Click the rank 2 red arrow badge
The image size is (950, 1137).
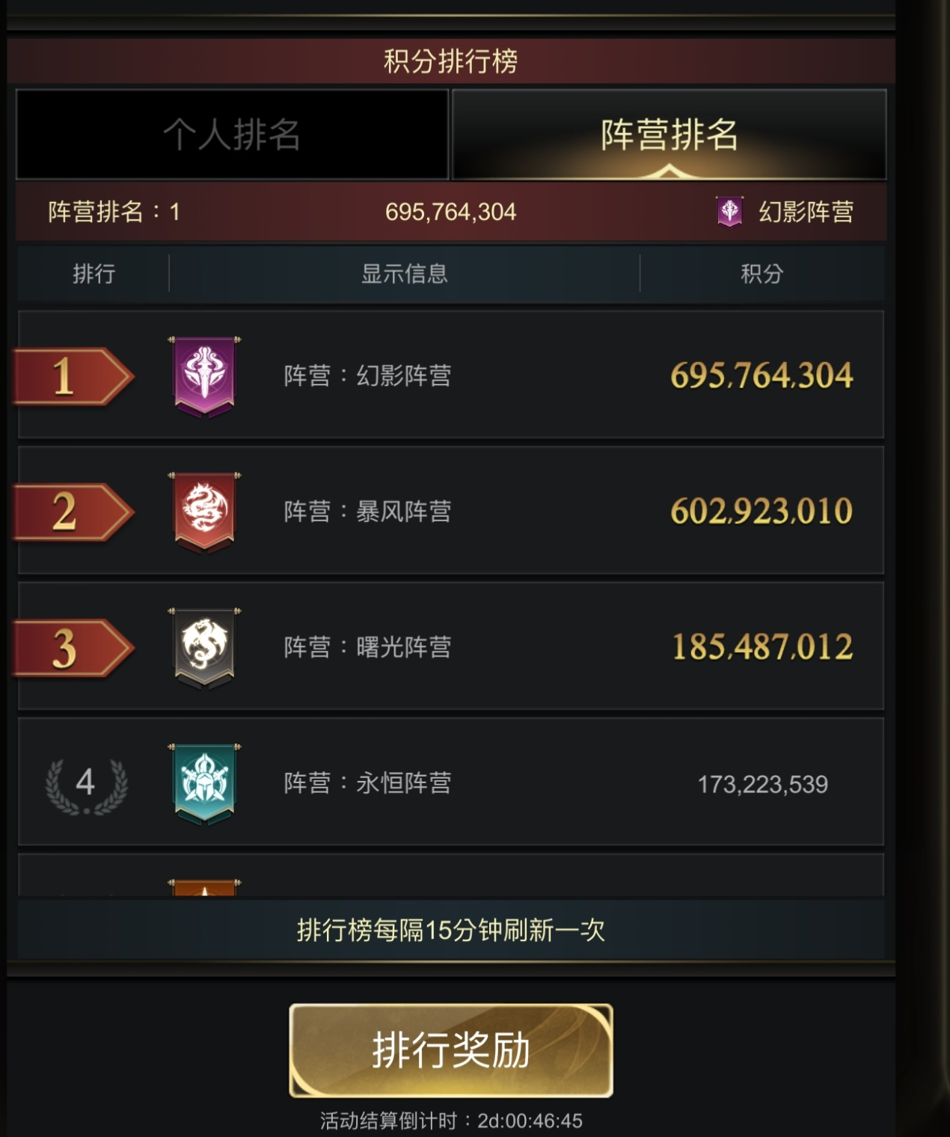pyautogui.click(x=73, y=512)
